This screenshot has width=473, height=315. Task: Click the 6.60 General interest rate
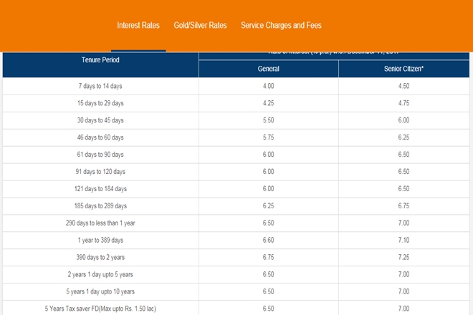point(268,241)
